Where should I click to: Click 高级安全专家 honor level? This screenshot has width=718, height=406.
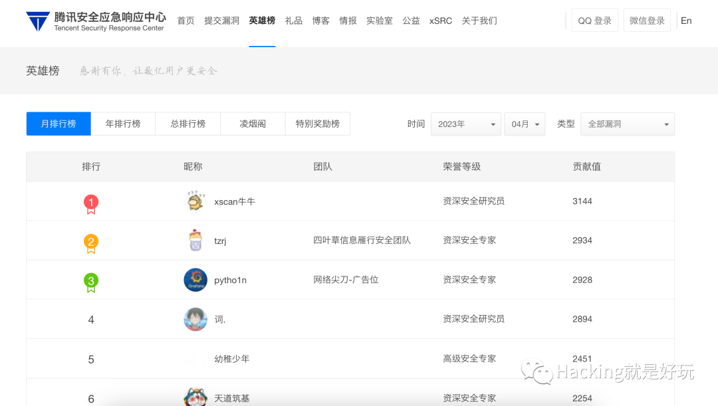tap(469, 358)
